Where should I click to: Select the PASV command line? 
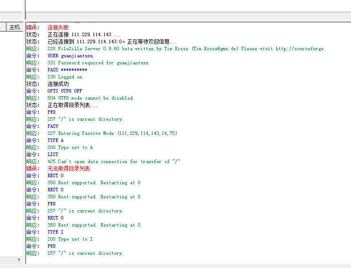(42, 127)
